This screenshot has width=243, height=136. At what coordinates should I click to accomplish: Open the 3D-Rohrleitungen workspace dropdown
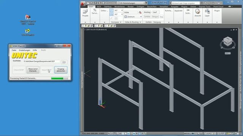[131, 3]
